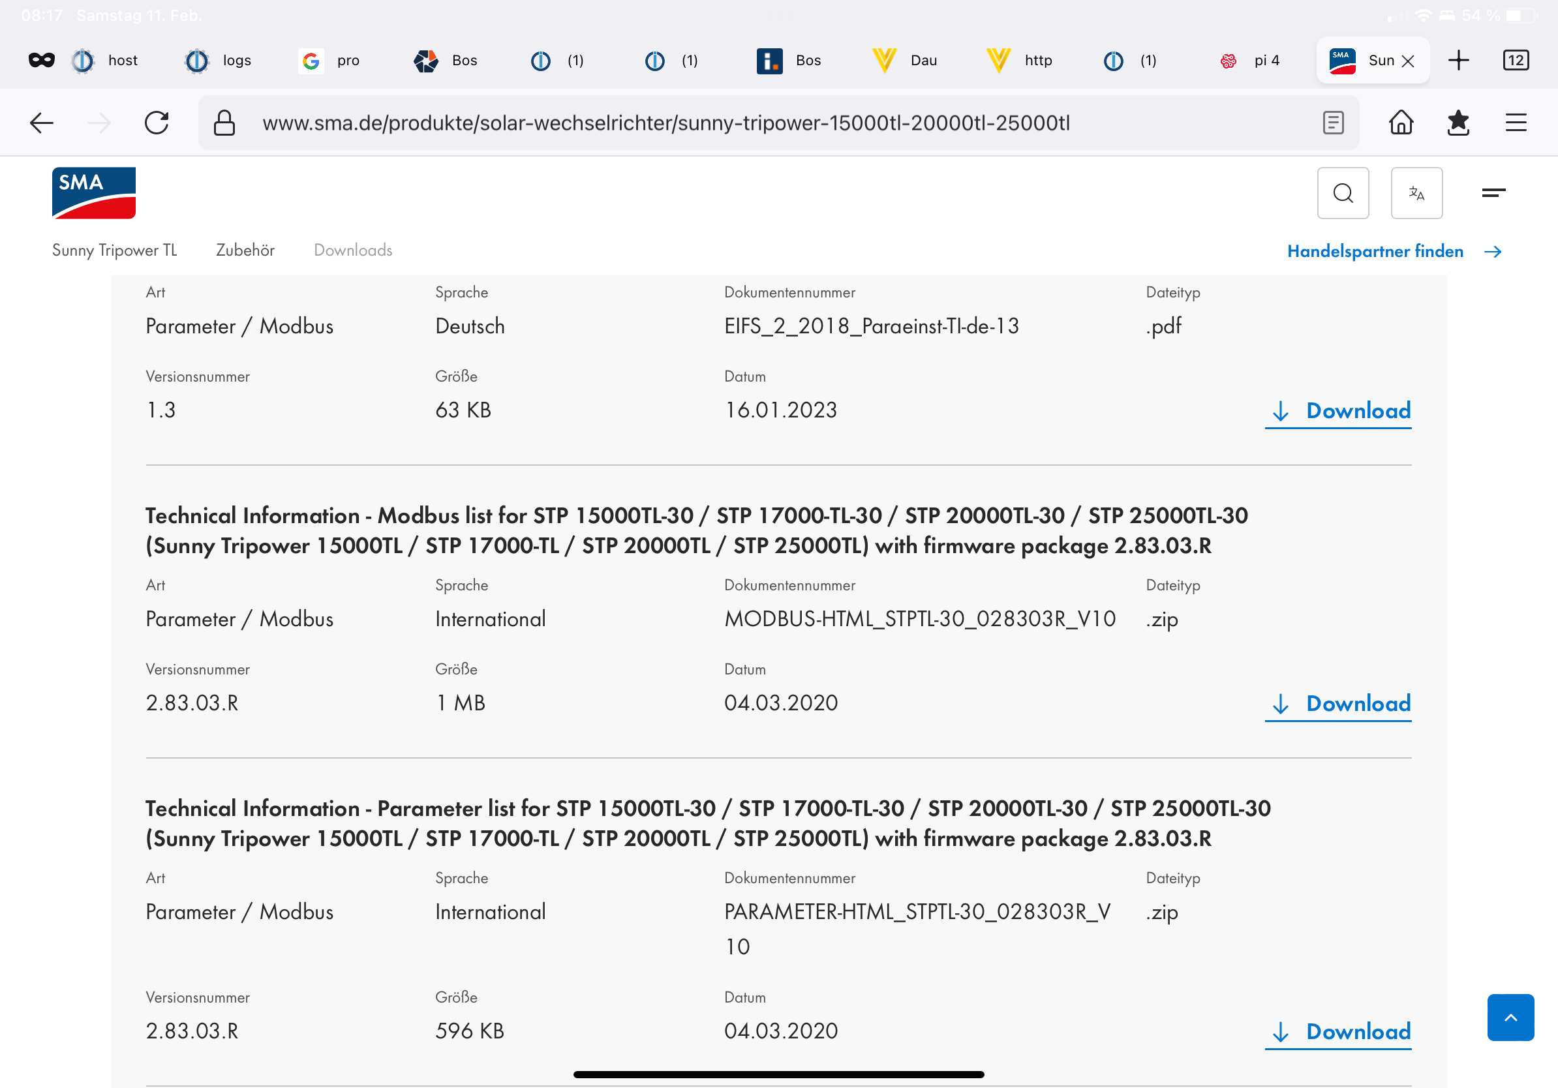
Task: Go to browser home page
Action: coord(1401,123)
